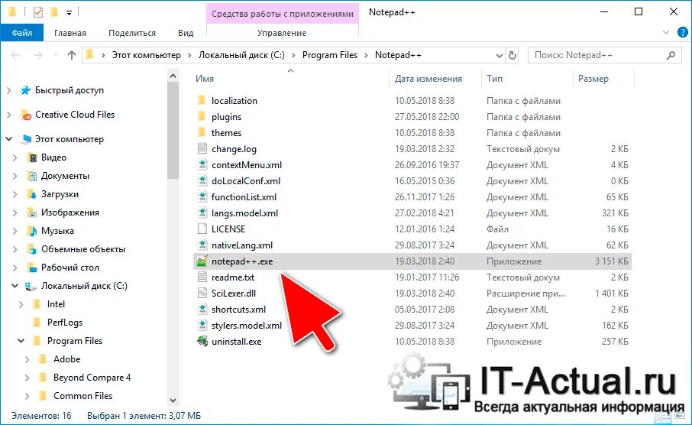Viewport: 692px width, 425px height.
Task: Click the LICENSE blank file icon
Action: (202, 229)
